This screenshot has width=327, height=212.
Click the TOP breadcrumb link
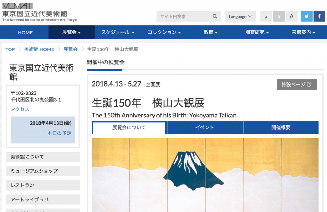coord(10,49)
